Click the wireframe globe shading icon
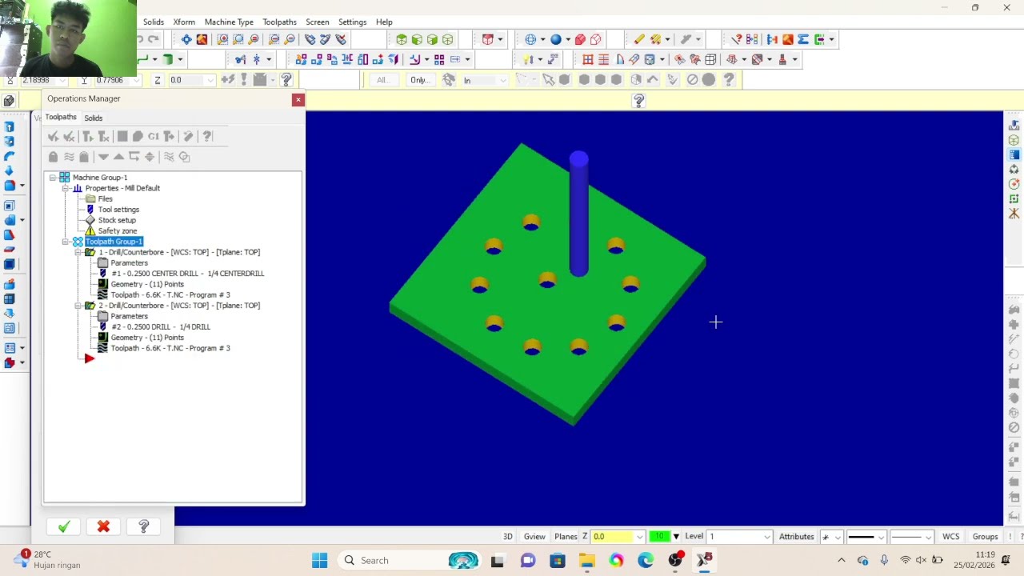The width and height of the screenshot is (1024, 576). [530, 39]
